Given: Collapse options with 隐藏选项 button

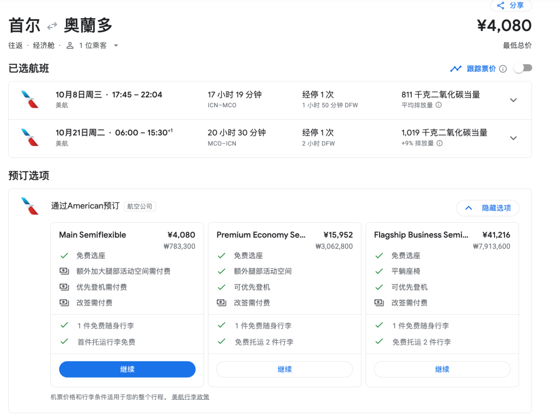Looking at the screenshot, I should point(487,208).
